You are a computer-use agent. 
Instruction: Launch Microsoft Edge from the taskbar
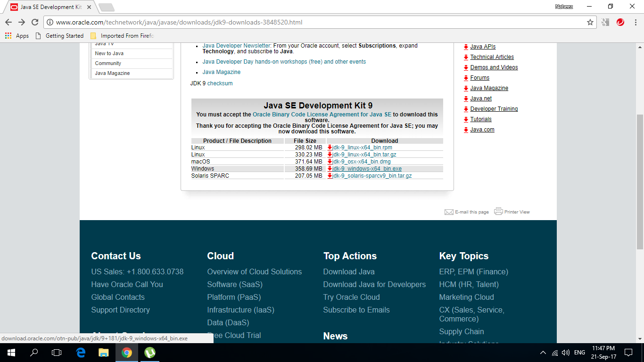pyautogui.click(x=81, y=353)
